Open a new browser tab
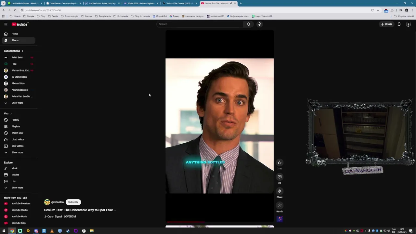The height and width of the screenshot is (234, 416). (240, 3)
